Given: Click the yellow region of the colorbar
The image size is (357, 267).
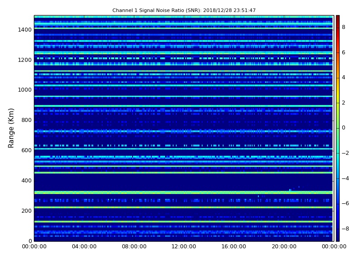Looking at the screenshot, I should click(338, 92).
